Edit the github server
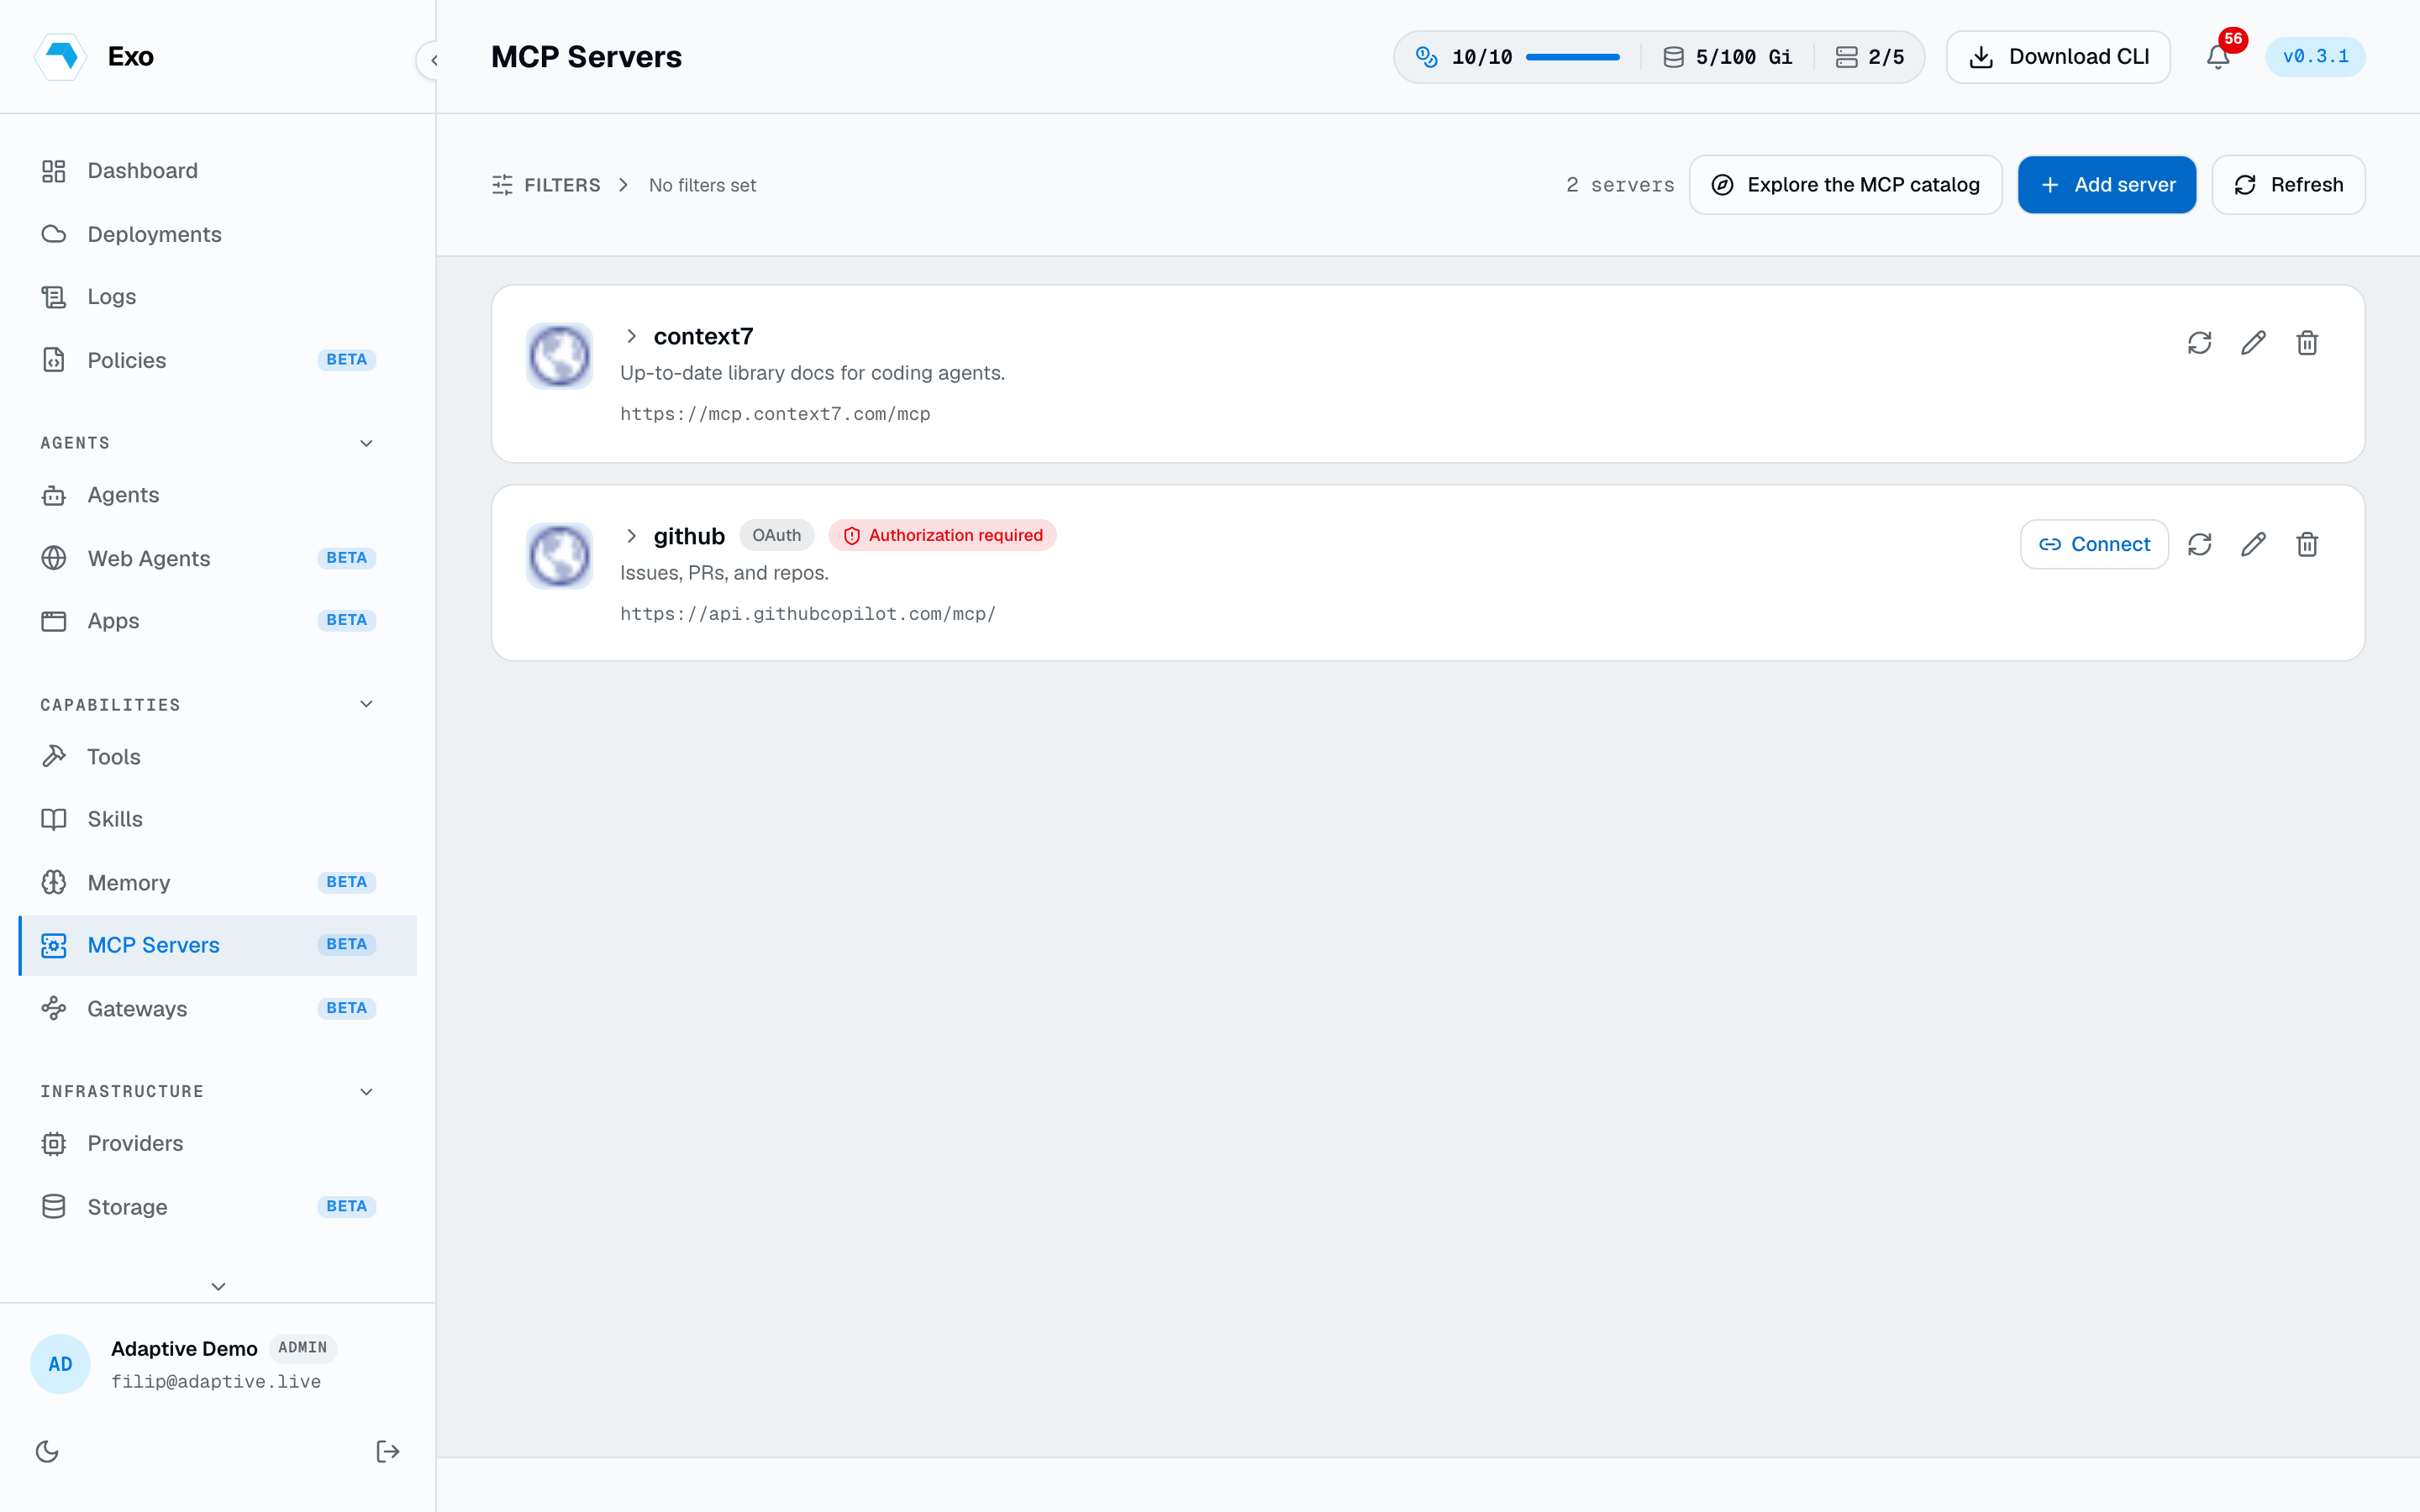The width and height of the screenshot is (2420, 1512). tap(2253, 544)
